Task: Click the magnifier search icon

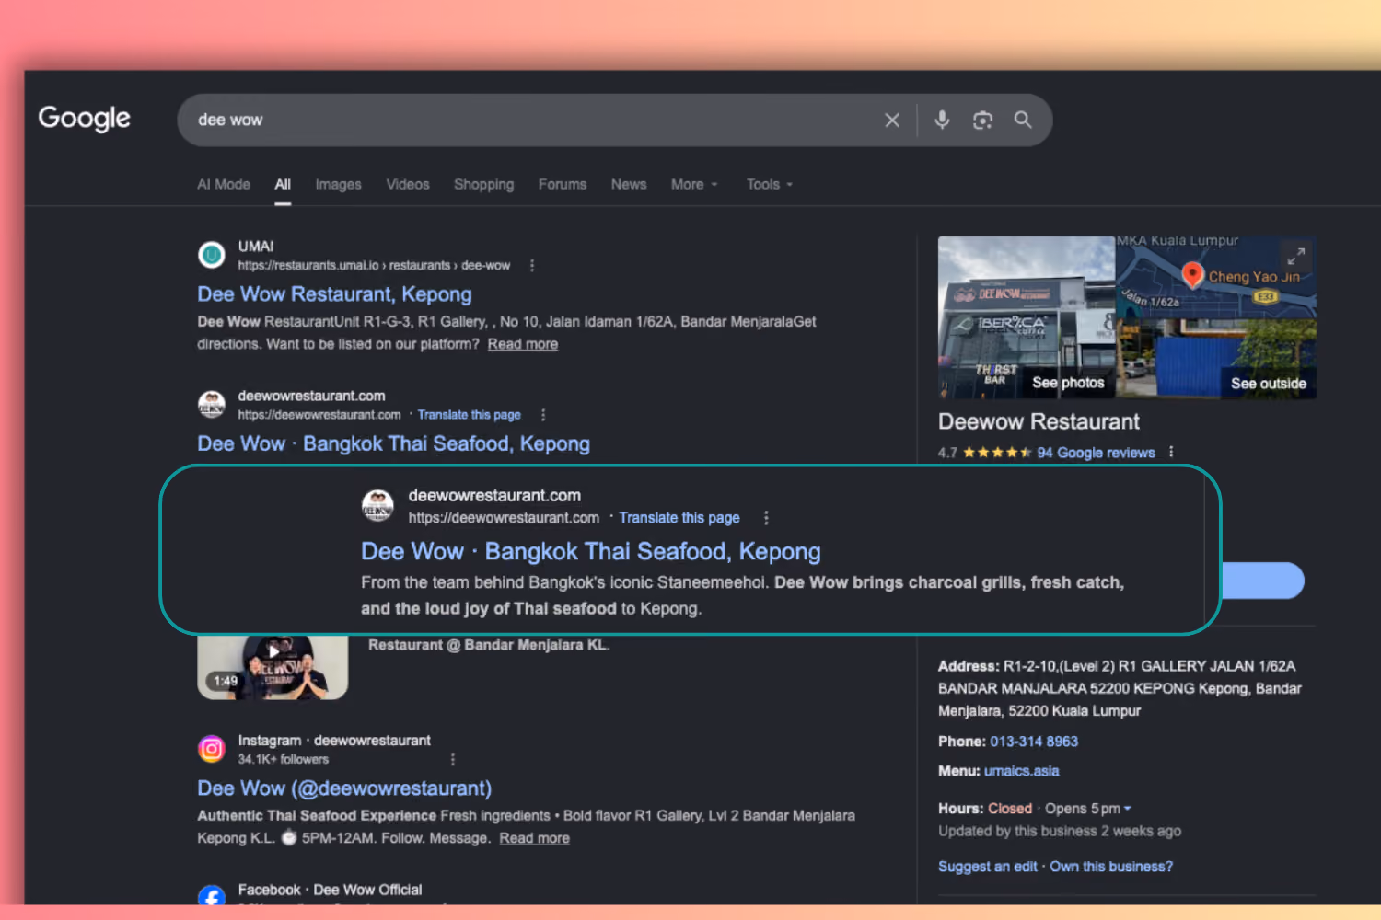Action: coord(1023,120)
